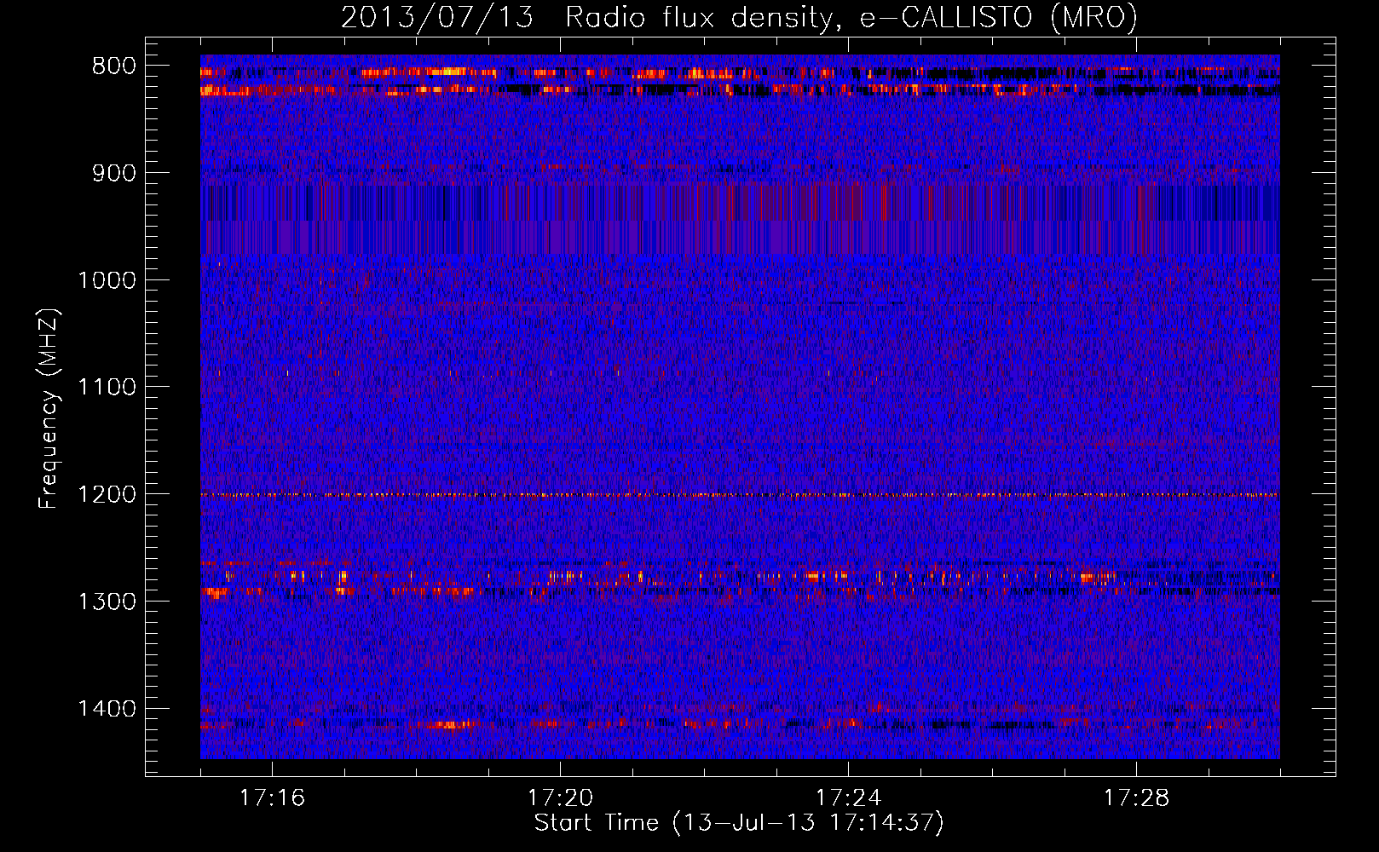The image size is (1379, 852).
Task: Click the 1200 frequency tick label
Action: [107, 494]
